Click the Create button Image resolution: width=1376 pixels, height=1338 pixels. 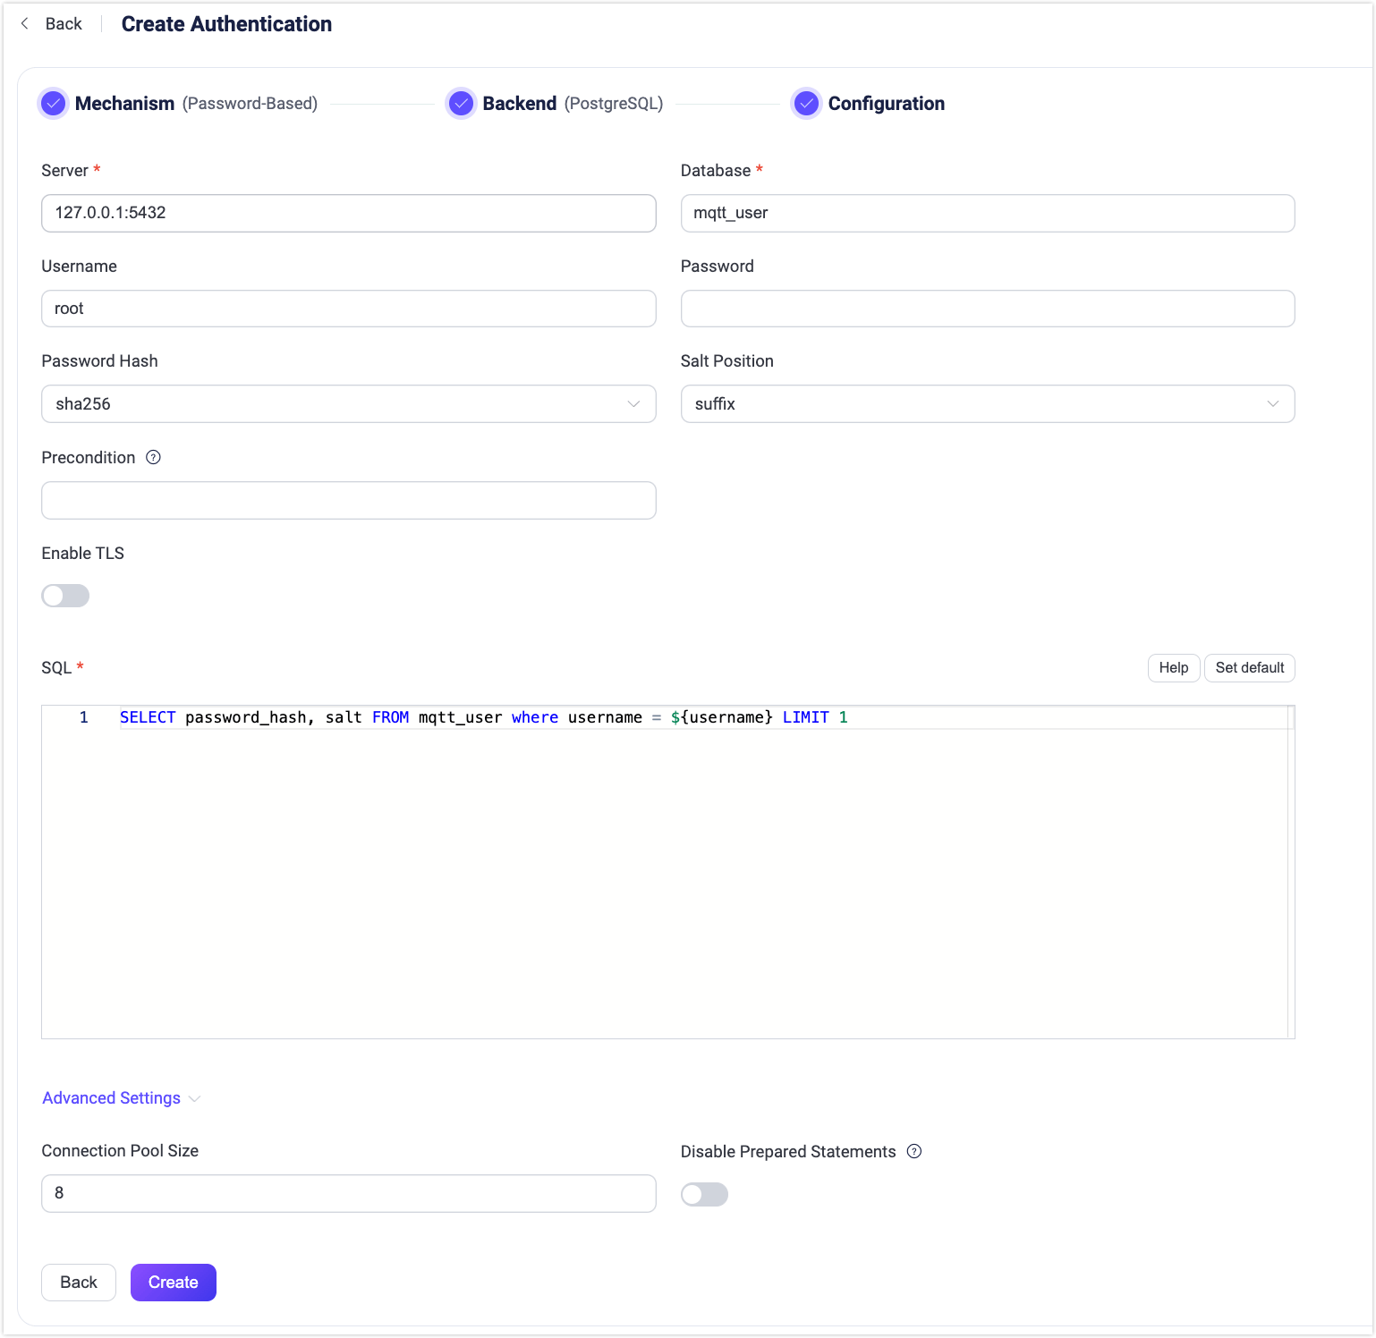tap(173, 1282)
